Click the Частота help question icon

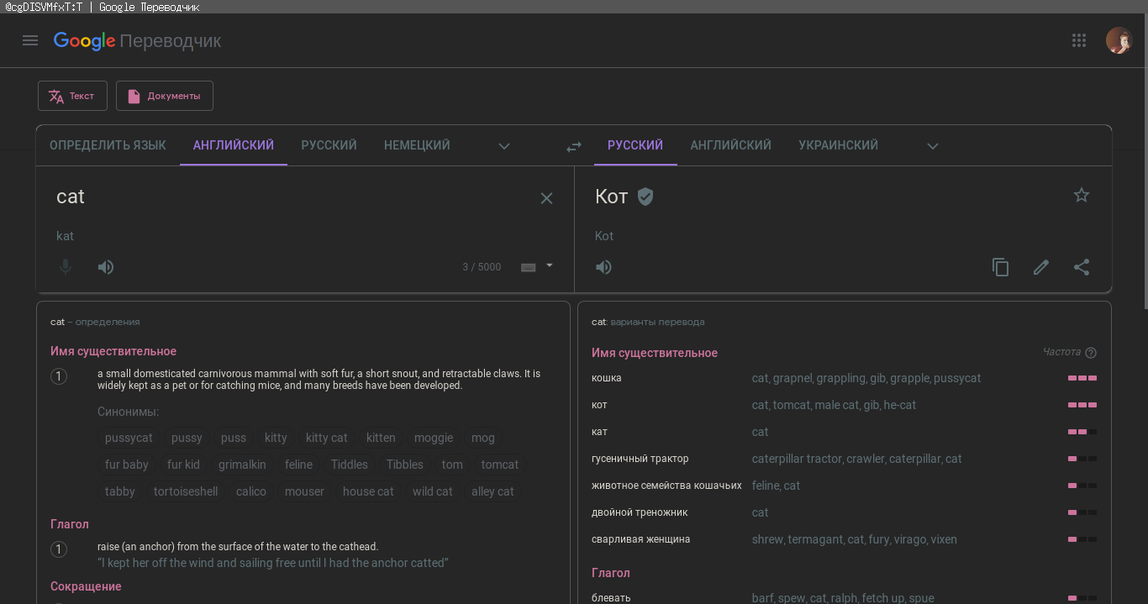[1091, 353]
